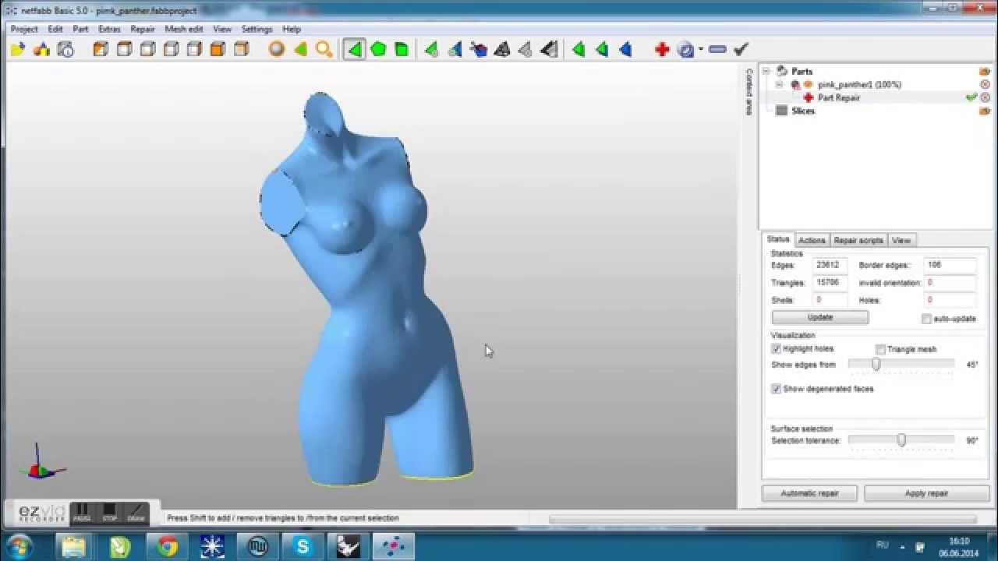Choose the select surfaces pentagon tool
998x561 pixels.
pos(378,50)
